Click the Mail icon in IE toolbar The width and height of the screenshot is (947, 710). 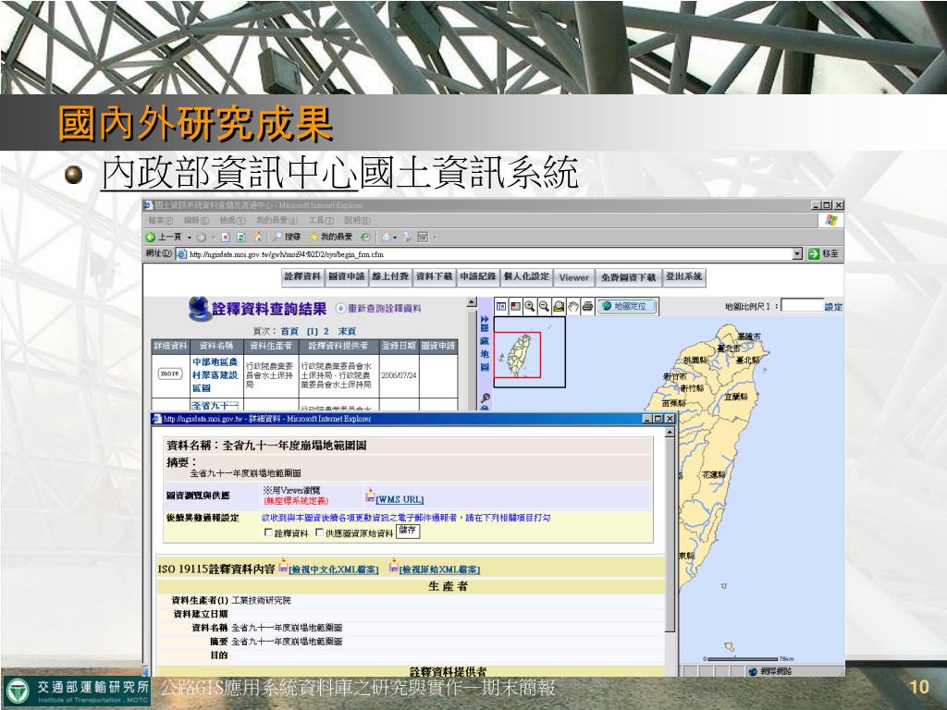386,237
